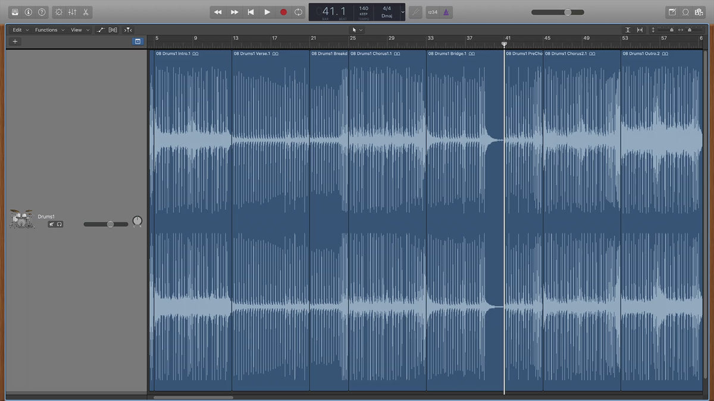
Task: Open the Library panel
Action: point(15,12)
